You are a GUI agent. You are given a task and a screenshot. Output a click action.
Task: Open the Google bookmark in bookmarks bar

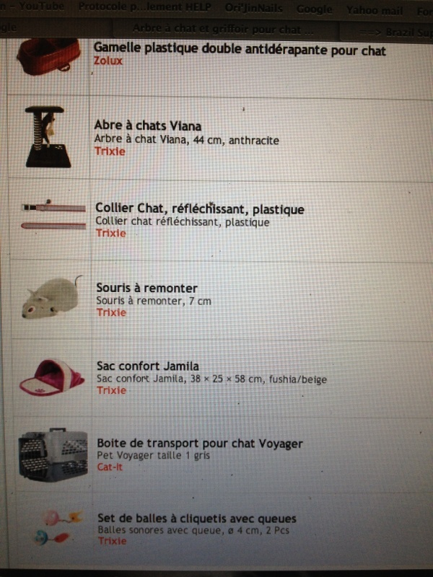pos(314,9)
